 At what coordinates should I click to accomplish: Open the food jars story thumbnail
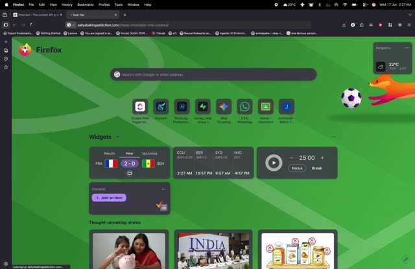coord(298,251)
